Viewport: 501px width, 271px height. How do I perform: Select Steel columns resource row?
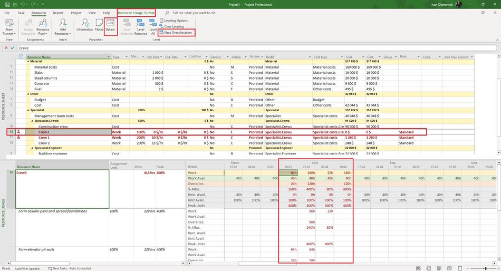point(46,78)
